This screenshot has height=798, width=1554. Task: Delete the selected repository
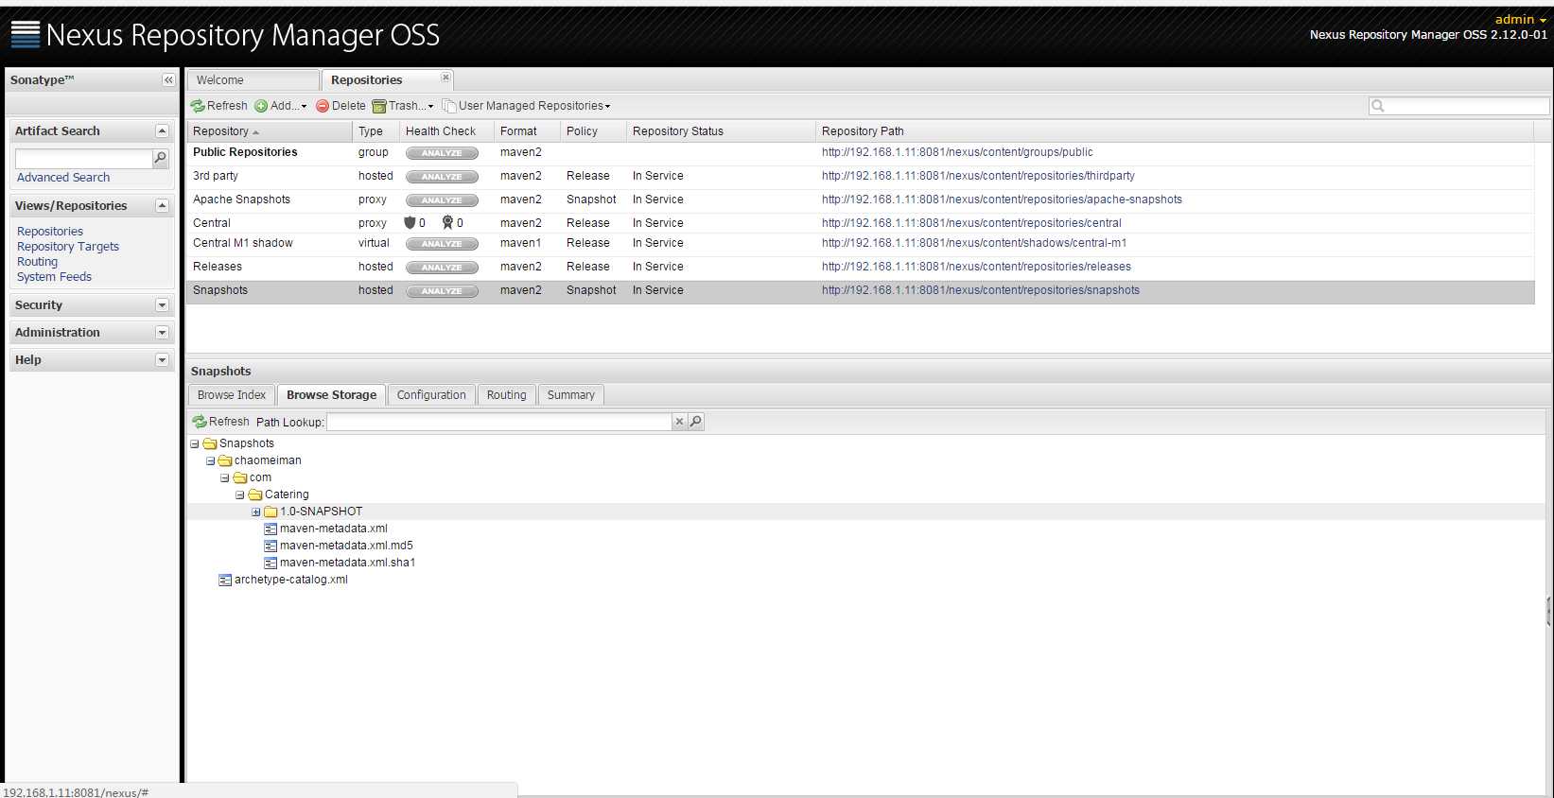coord(340,106)
